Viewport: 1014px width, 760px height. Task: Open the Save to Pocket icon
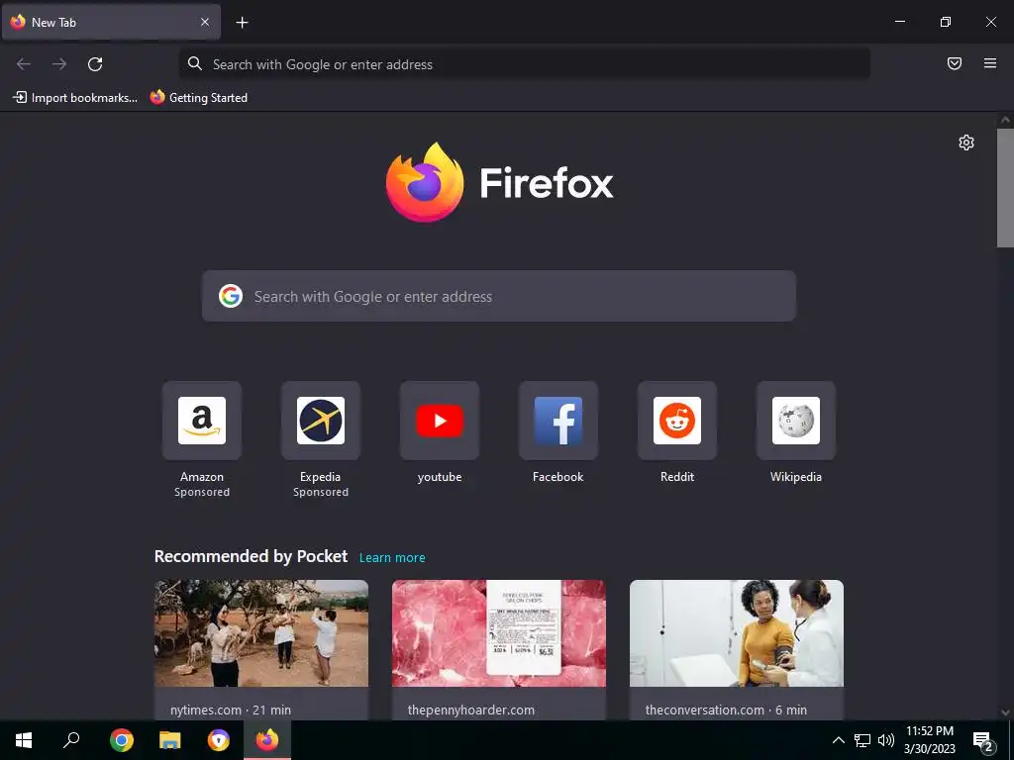pos(955,63)
